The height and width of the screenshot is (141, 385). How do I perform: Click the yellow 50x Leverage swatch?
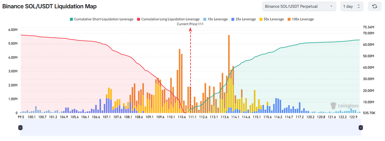261,19
